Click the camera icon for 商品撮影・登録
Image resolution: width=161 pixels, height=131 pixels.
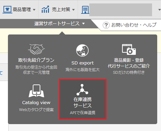129,49
